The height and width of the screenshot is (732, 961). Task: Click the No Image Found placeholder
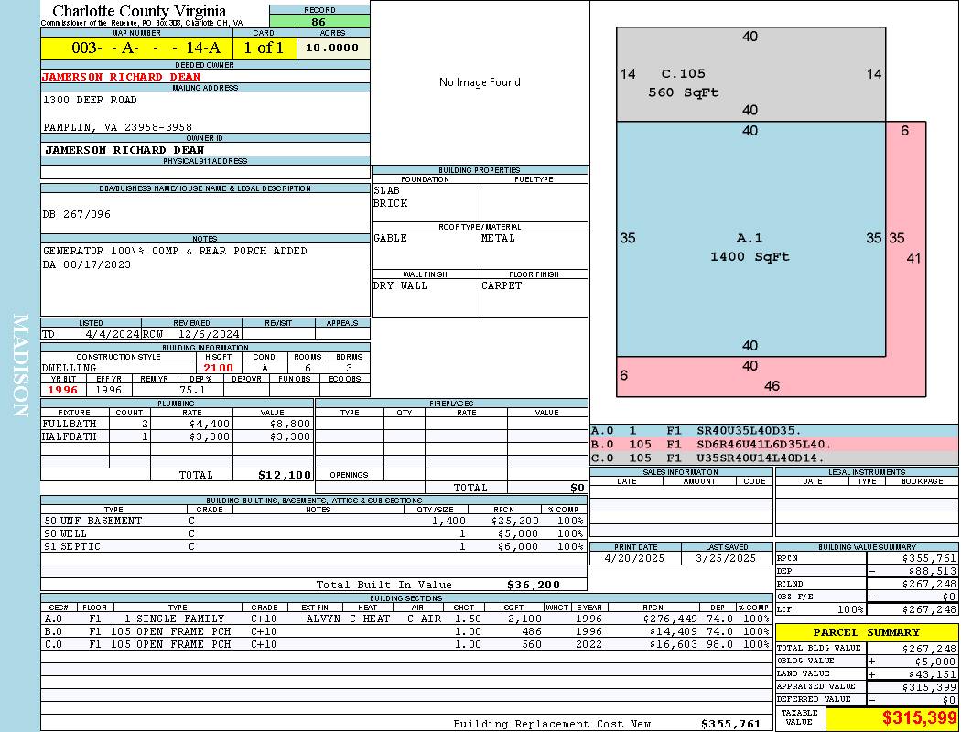coord(480,82)
